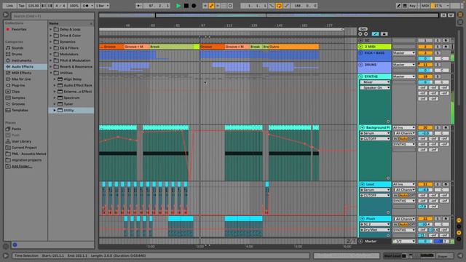466x262 pixels.
Task: Select the Spectrum device in the browser
Action: pos(71,98)
